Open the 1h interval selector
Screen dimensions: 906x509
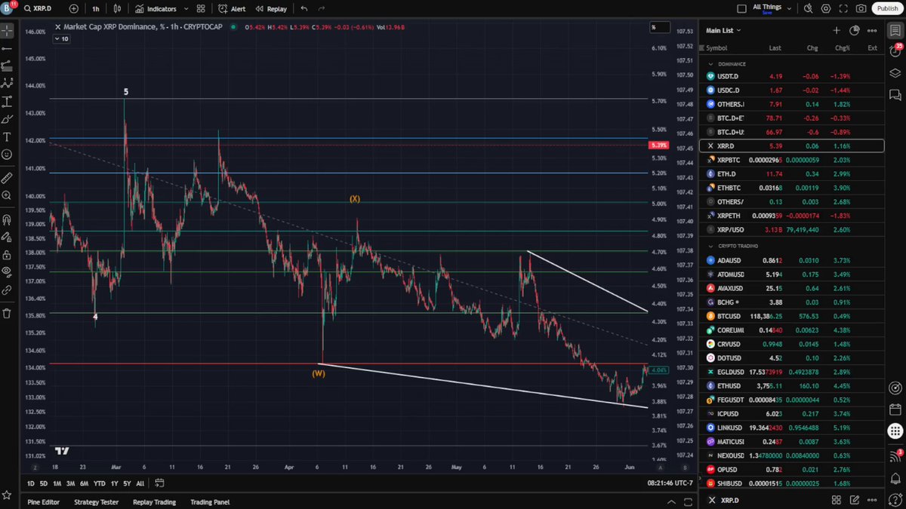[x=95, y=9]
